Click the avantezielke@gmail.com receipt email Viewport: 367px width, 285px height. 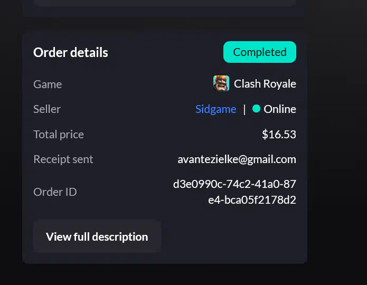click(237, 159)
